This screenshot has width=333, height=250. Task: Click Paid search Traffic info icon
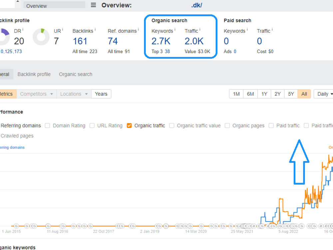pos(272,29)
